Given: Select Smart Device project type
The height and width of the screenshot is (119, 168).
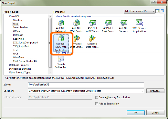Looking at the screenshot, I should click(x=20, y=28).
